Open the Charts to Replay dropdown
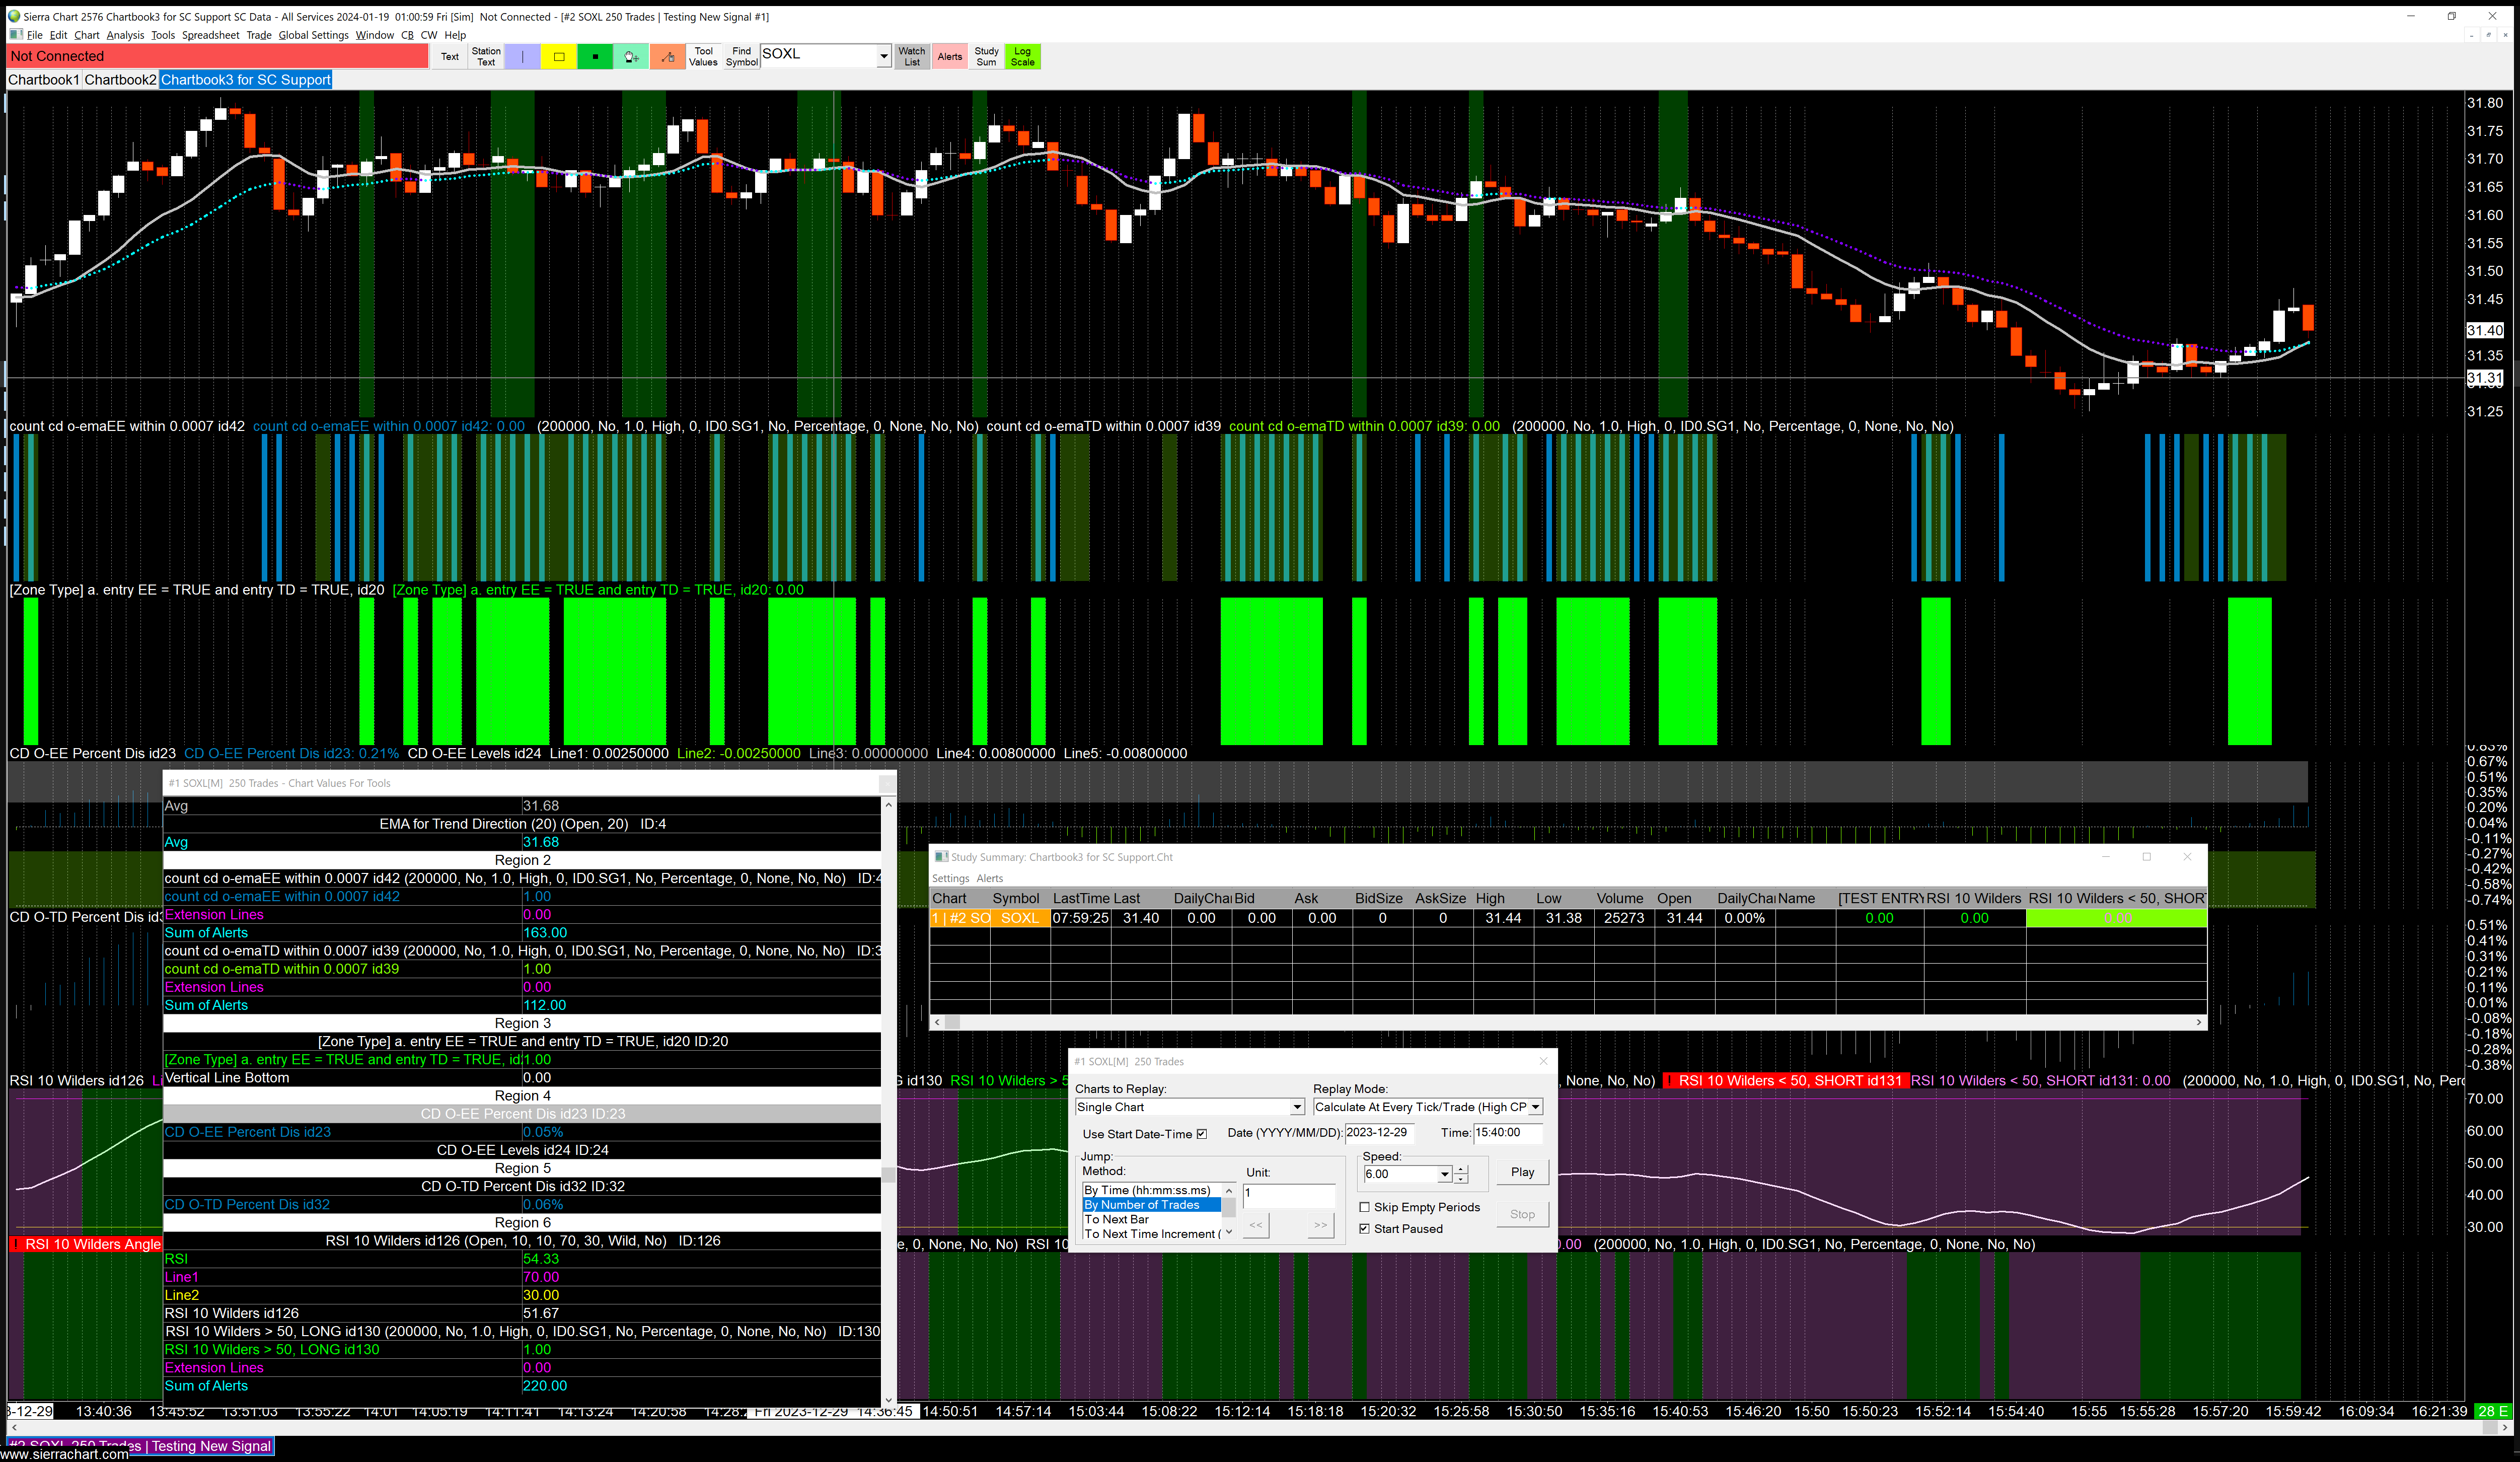Viewport: 2520px width, 1462px height. point(1296,1107)
